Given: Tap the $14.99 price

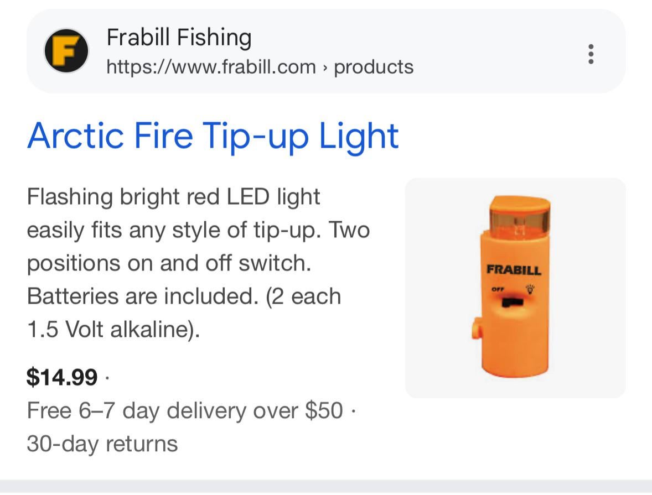Looking at the screenshot, I should click(x=62, y=377).
